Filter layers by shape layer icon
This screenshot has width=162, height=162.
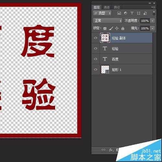pos(139,13)
